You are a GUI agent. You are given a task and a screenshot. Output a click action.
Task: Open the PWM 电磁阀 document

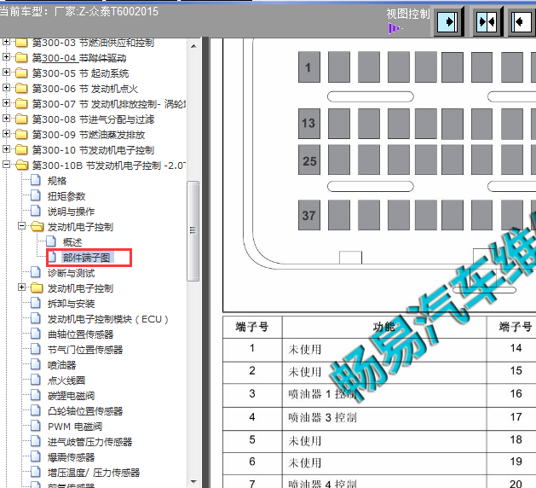(x=74, y=427)
